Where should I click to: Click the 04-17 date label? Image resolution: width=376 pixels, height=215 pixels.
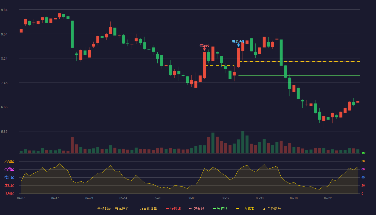pyautogui.click(x=55, y=198)
